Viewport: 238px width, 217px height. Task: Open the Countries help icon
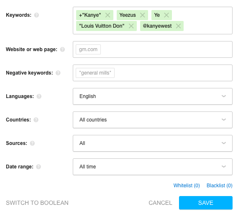tap(36, 120)
